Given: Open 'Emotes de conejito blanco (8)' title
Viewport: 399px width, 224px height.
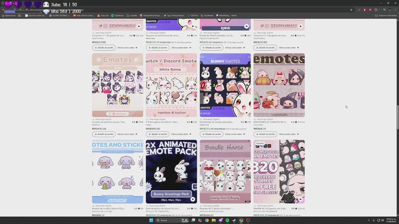Looking at the screenshot, I should pyautogui.click(x=108, y=208).
